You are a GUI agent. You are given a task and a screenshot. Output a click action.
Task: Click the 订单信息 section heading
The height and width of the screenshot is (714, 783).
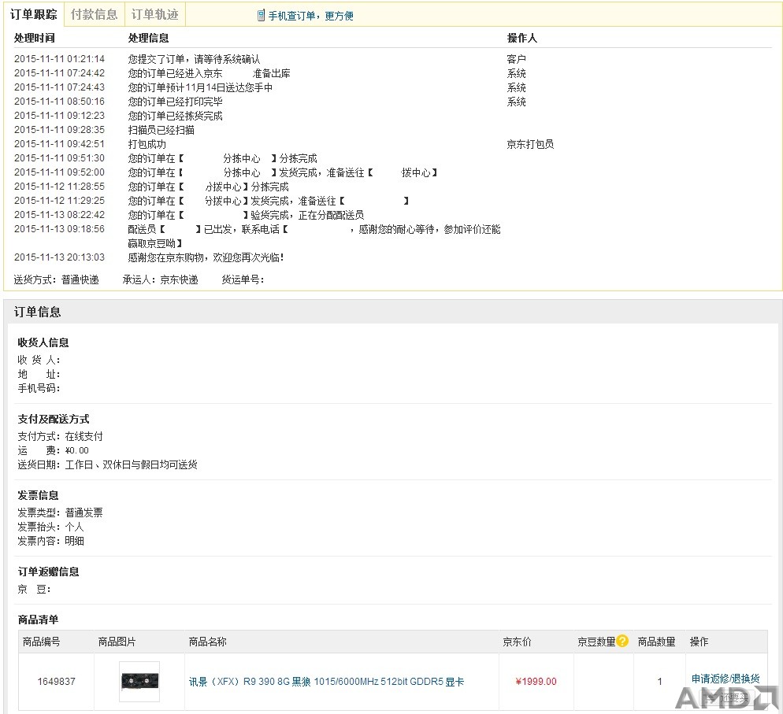click(x=38, y=313)
